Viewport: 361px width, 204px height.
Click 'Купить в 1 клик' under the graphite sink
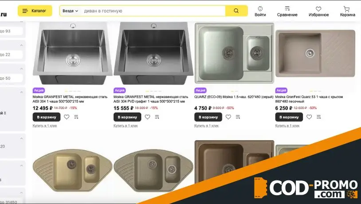tap(126, 126)
